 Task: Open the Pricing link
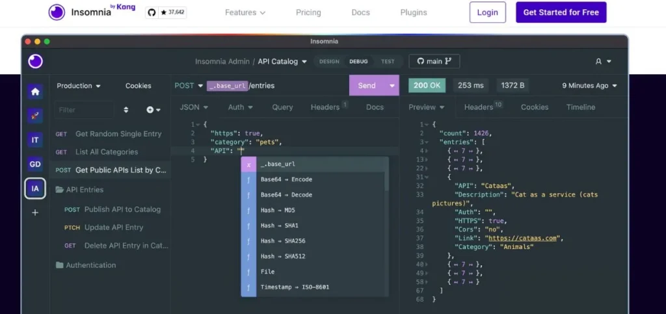[308, 12]
